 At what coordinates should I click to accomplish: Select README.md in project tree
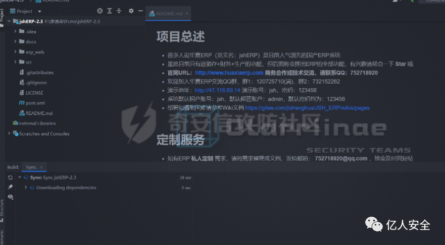(x=39, y=113)
